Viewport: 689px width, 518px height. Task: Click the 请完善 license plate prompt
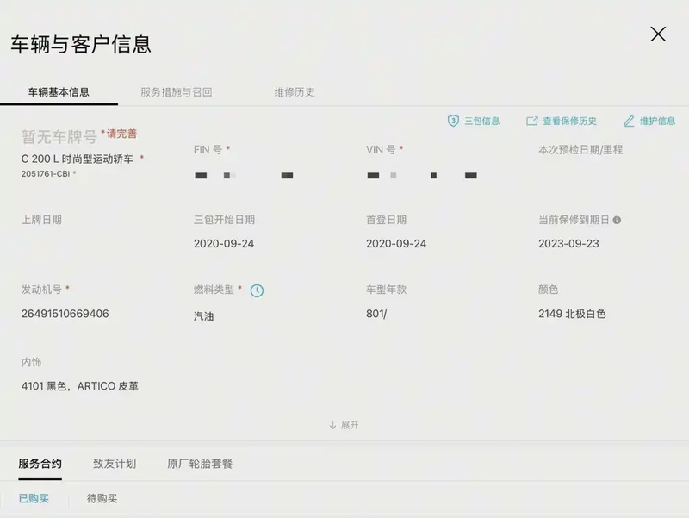coord(121,134)
